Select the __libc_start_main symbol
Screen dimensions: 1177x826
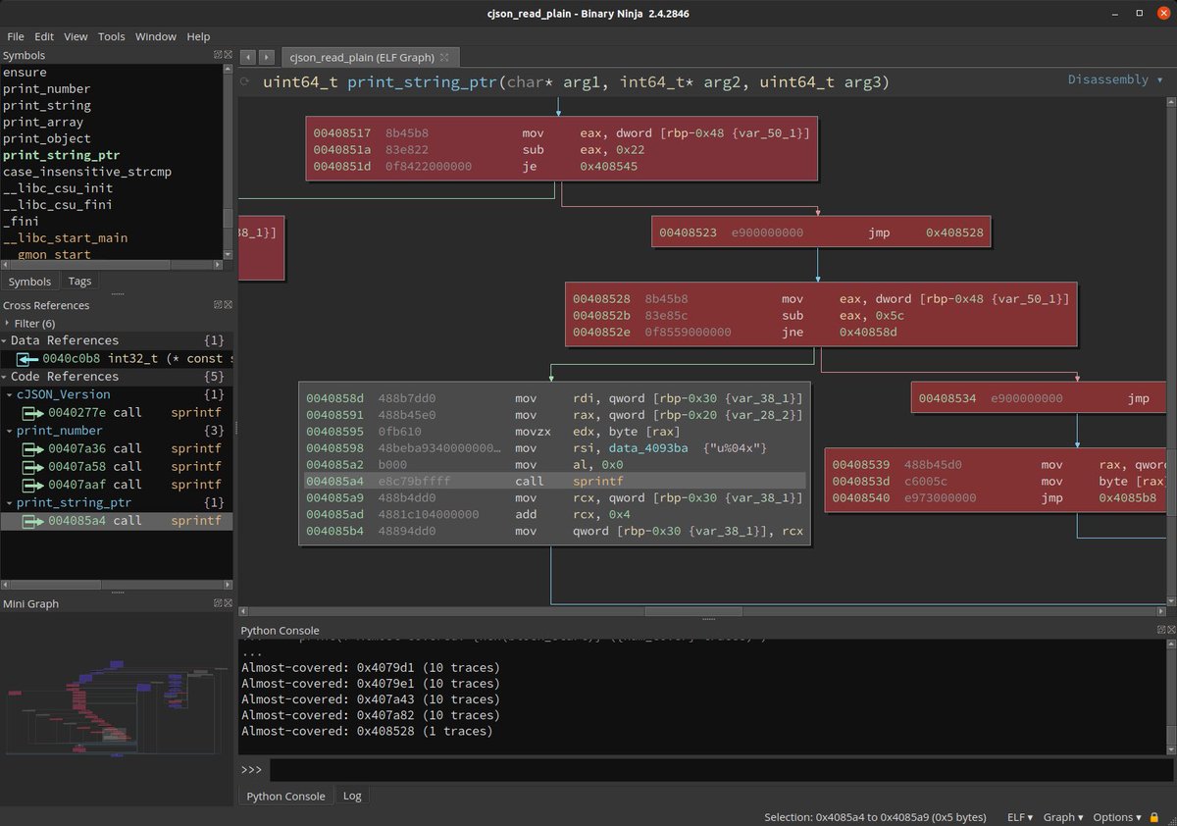point(66,238)
